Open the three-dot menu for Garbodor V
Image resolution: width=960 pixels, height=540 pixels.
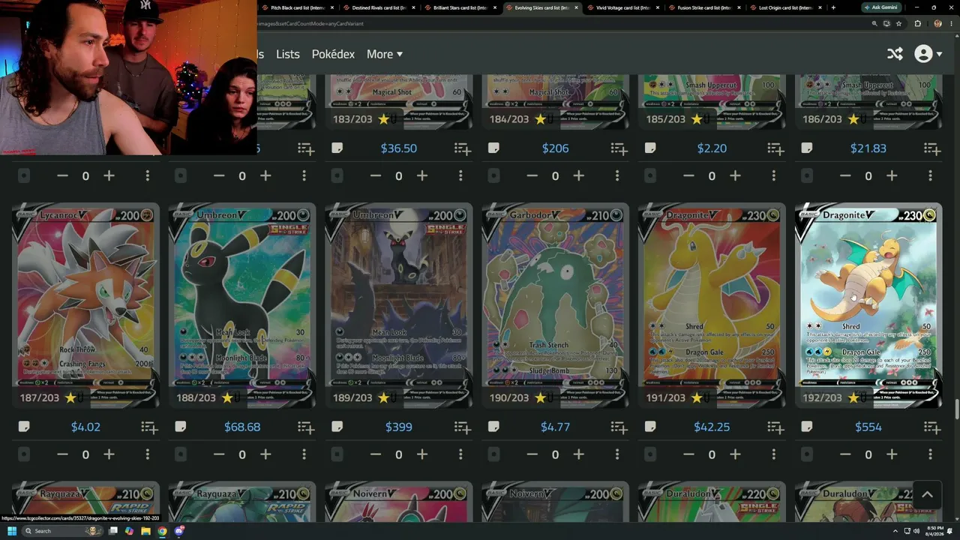pos(617,454)
